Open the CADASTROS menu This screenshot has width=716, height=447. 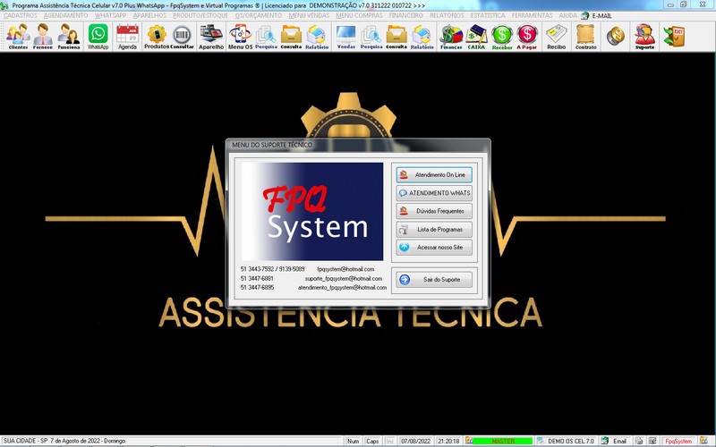(20, 15)
